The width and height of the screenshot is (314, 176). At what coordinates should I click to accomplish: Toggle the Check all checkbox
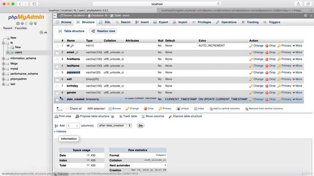tap(67, 109)
